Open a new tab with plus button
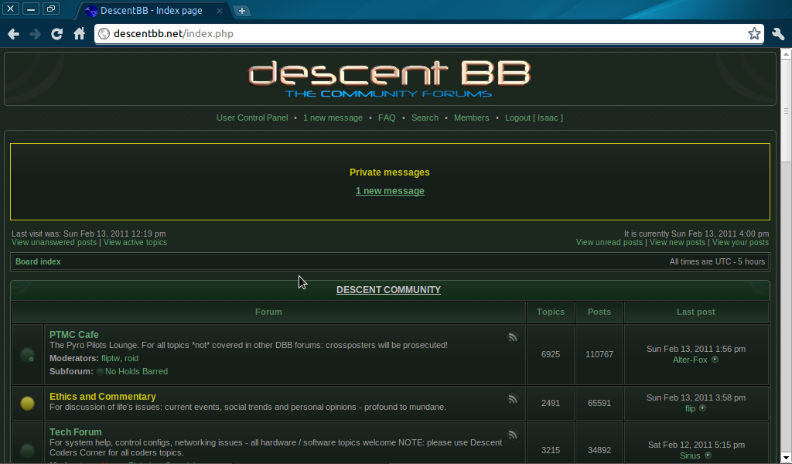Viewport: 792px width, 464px height. click(x=242, y=11)
